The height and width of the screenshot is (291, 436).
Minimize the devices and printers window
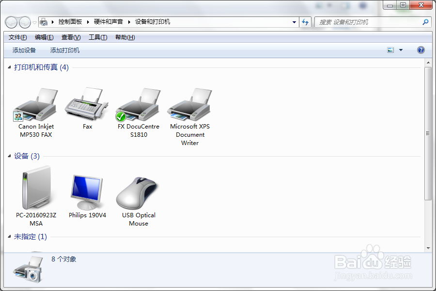390,5
